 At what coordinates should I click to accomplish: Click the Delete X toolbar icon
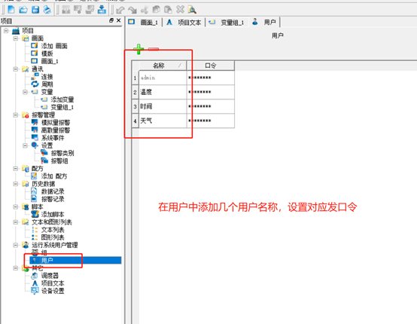[181, 10]
